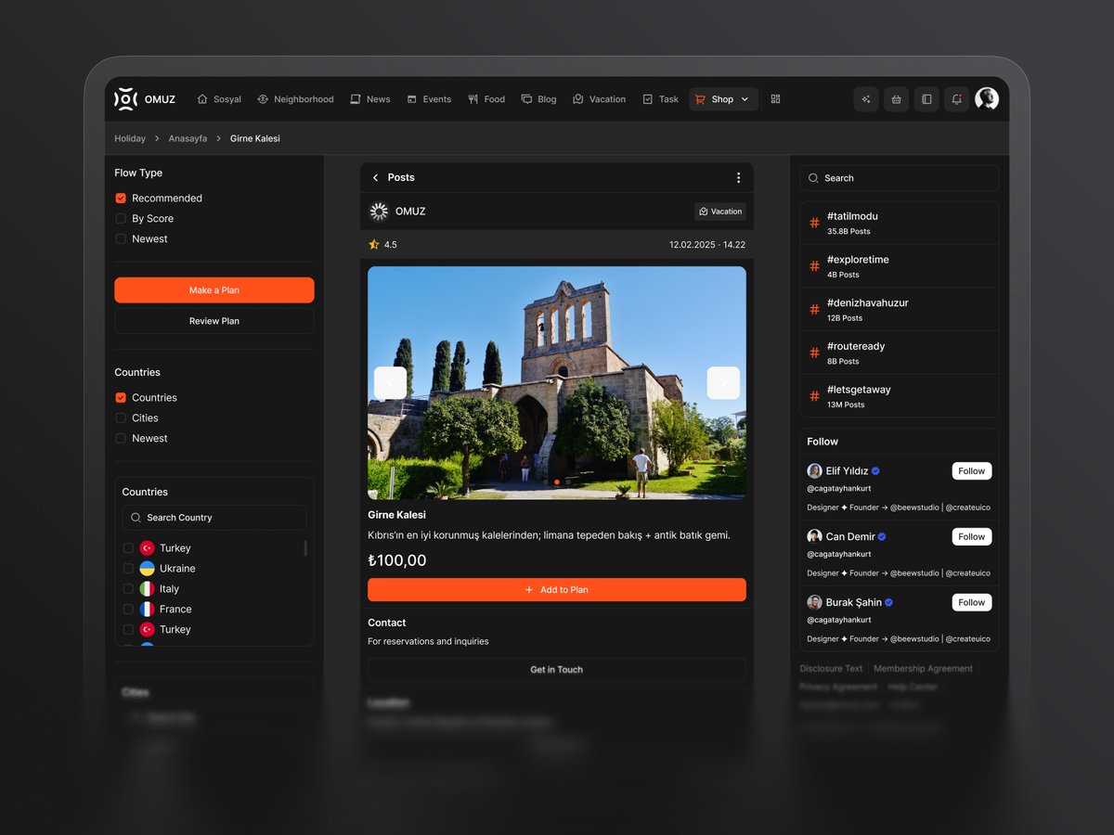Click the OMUZ logo in the navbar

[x=145, y=99]
